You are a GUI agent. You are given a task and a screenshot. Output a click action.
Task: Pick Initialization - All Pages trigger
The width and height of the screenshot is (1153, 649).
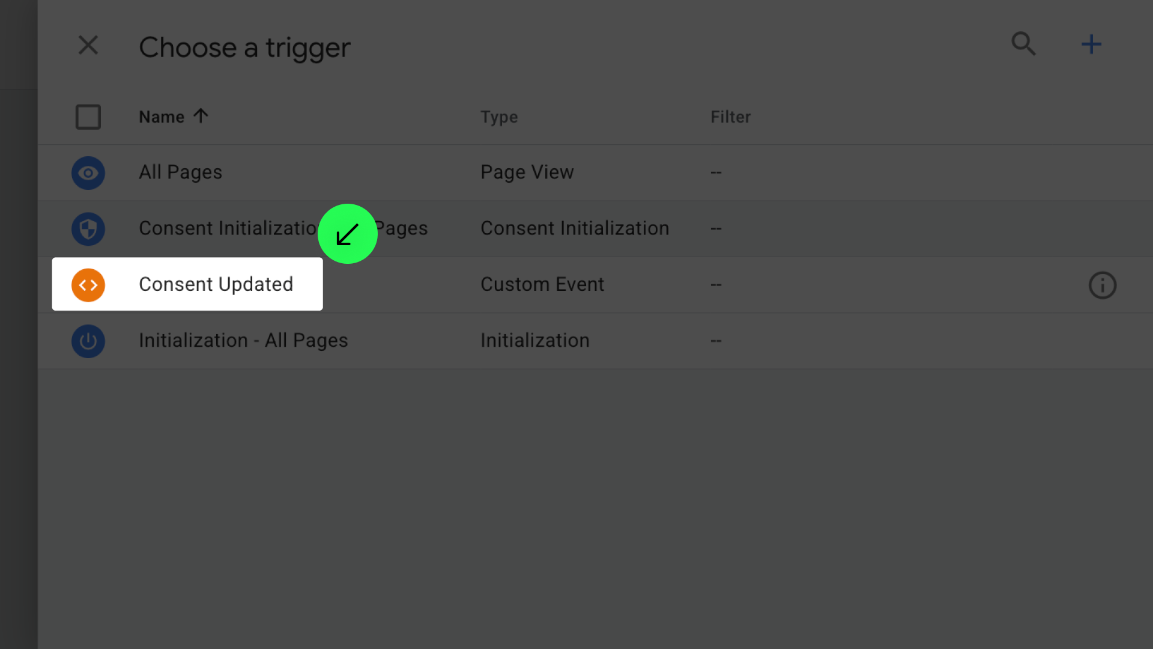tap(243, 341)
